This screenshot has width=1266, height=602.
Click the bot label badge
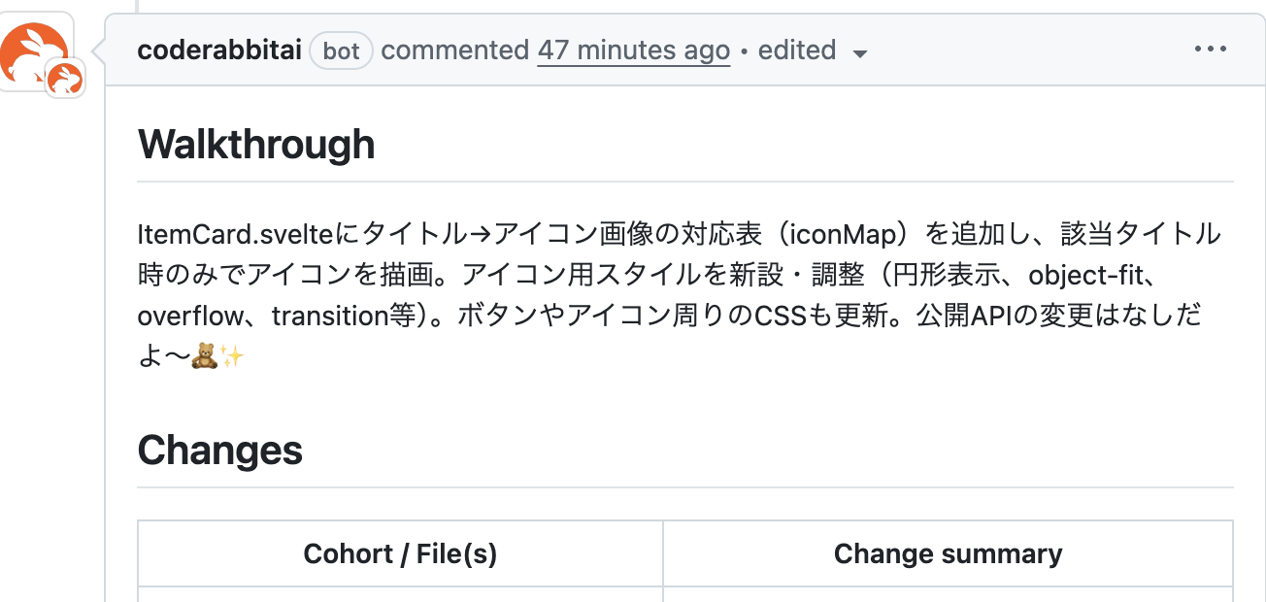[x=341, y=50]
